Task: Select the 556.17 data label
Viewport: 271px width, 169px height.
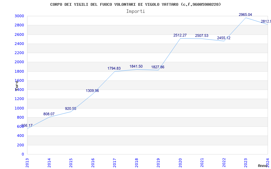Action: (27, 125)
